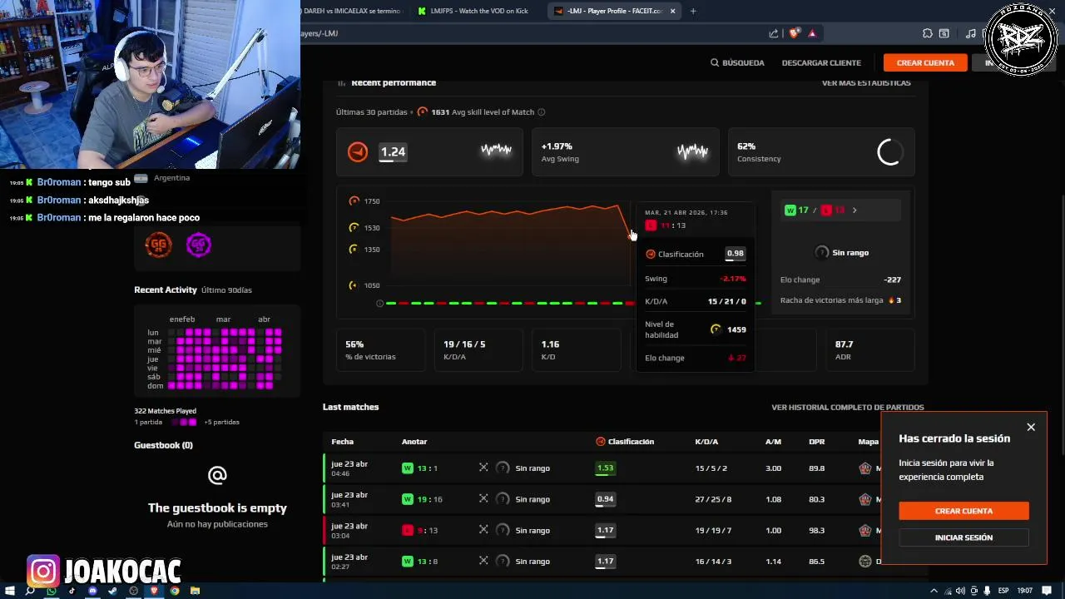Click the Sin rango badge in Elo summary
The width and height of the screenshot is (1065, 599).
pyautogui.click(x=841, y=252)
